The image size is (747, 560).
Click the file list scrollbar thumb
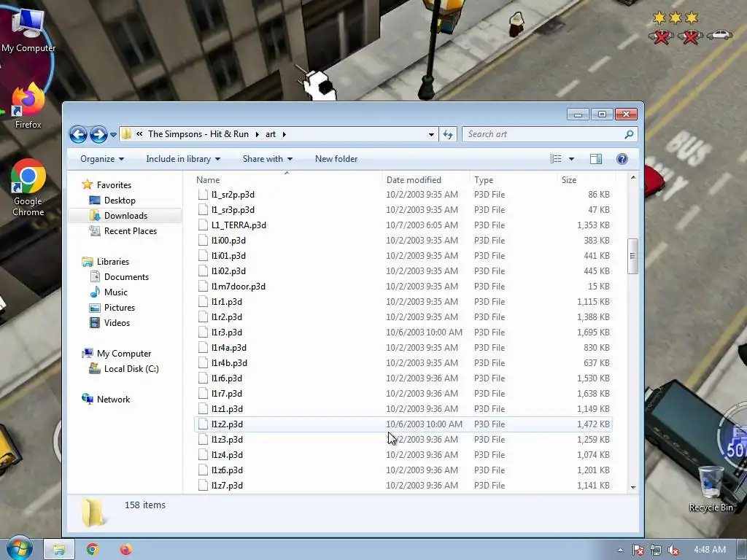[632, 256]
